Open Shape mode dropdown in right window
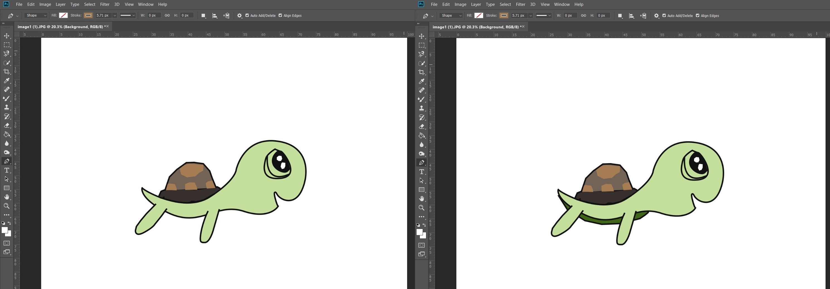The width and height of the screenshot is (830, 289). coord(451,16)
